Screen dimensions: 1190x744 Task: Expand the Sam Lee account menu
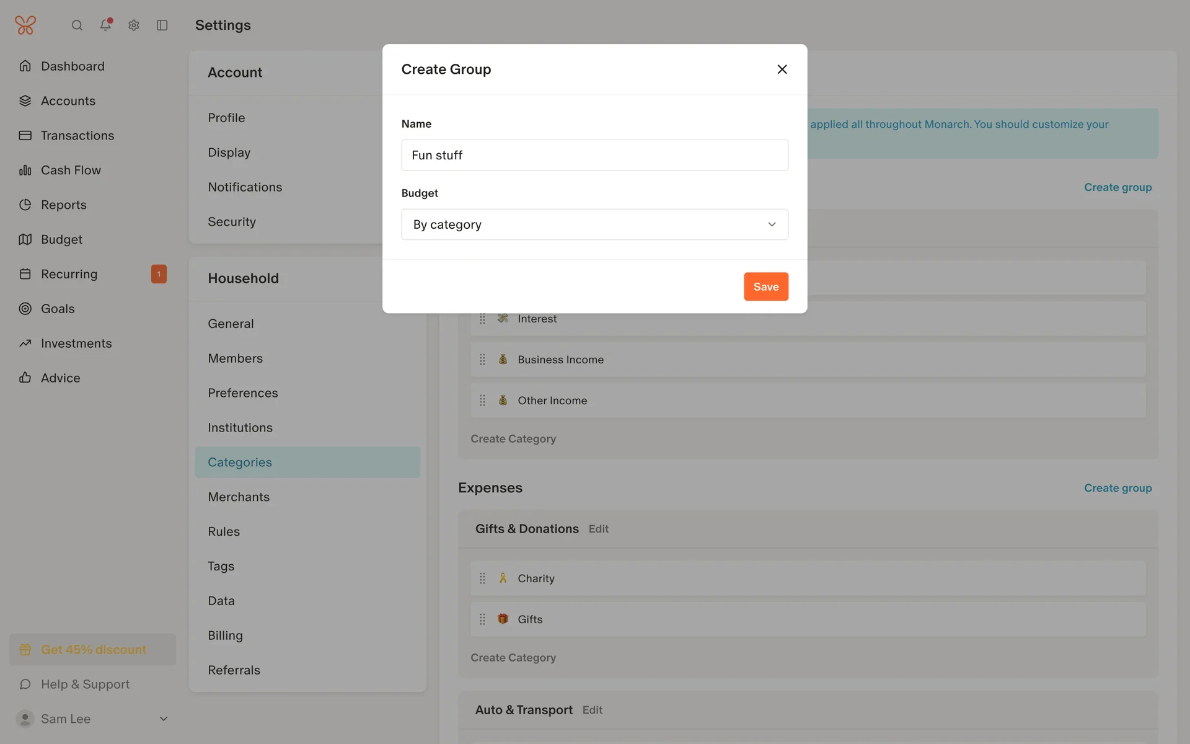tap(164, 719)
